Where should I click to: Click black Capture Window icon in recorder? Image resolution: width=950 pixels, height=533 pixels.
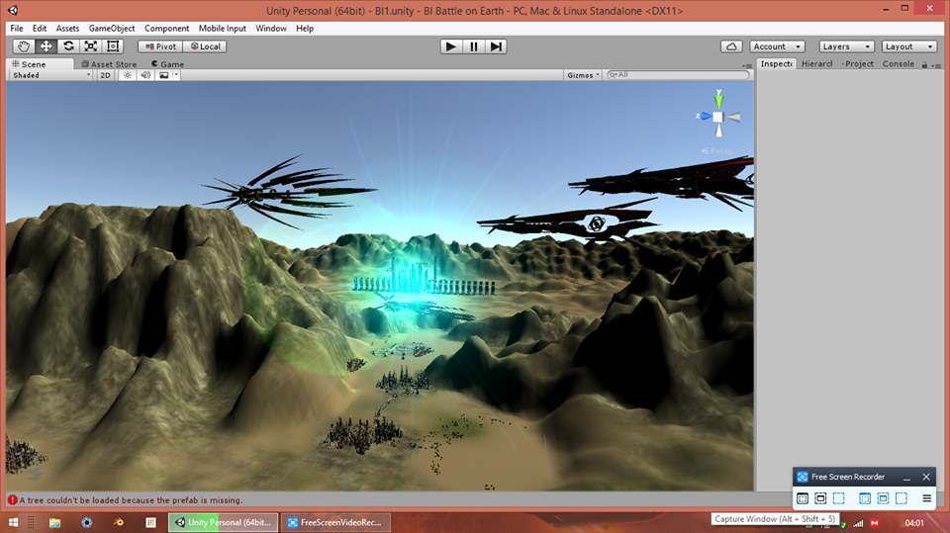[x=820, y=498]
